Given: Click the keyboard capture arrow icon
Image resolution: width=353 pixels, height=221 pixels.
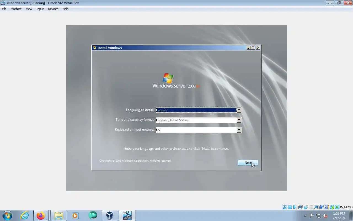Looking at the screenshot, I should (x=337, y=207).
